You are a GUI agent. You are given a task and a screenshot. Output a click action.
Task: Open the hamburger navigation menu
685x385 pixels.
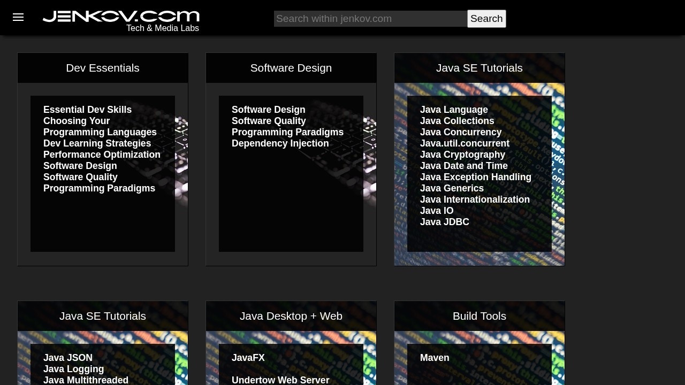[18, 17]
